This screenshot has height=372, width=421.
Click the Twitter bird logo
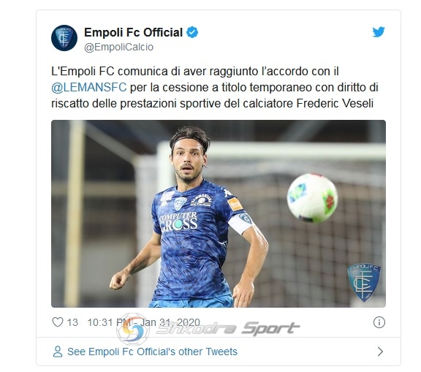(x=379, y=32)
